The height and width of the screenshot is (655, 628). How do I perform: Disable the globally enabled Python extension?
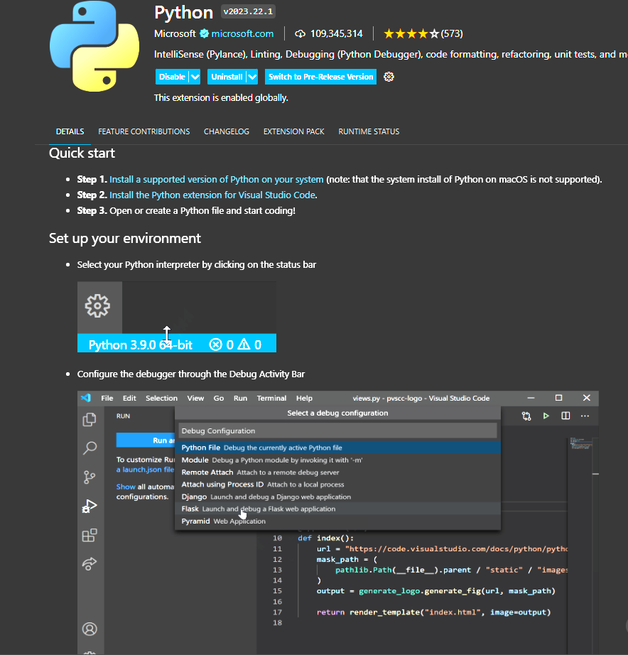coord(173,76)
